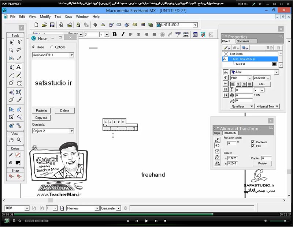Open the Plain font style dropdown

[x=250, y=78]
